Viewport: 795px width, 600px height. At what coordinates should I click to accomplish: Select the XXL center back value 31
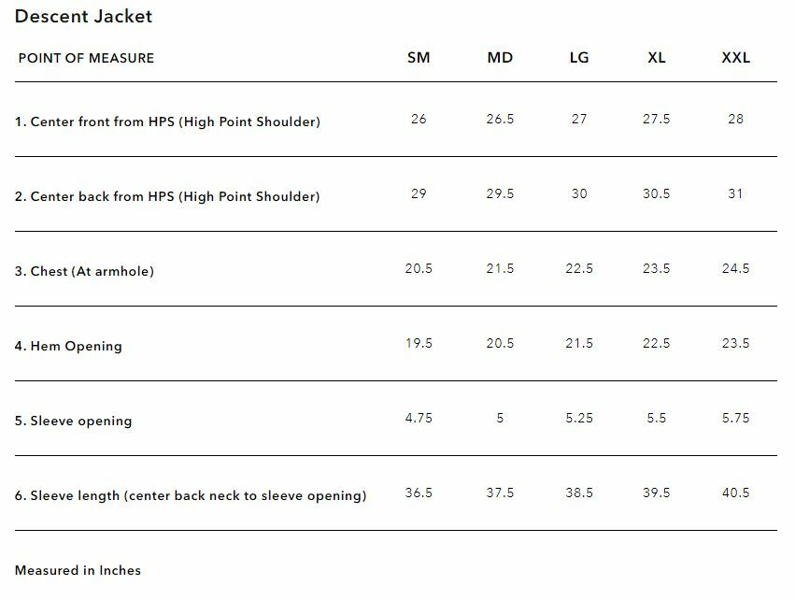pos(735,193)
